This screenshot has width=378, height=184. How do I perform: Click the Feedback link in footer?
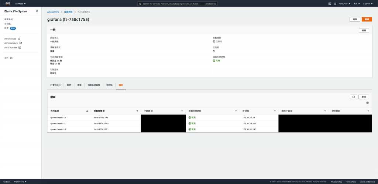(x=7, y=181)
